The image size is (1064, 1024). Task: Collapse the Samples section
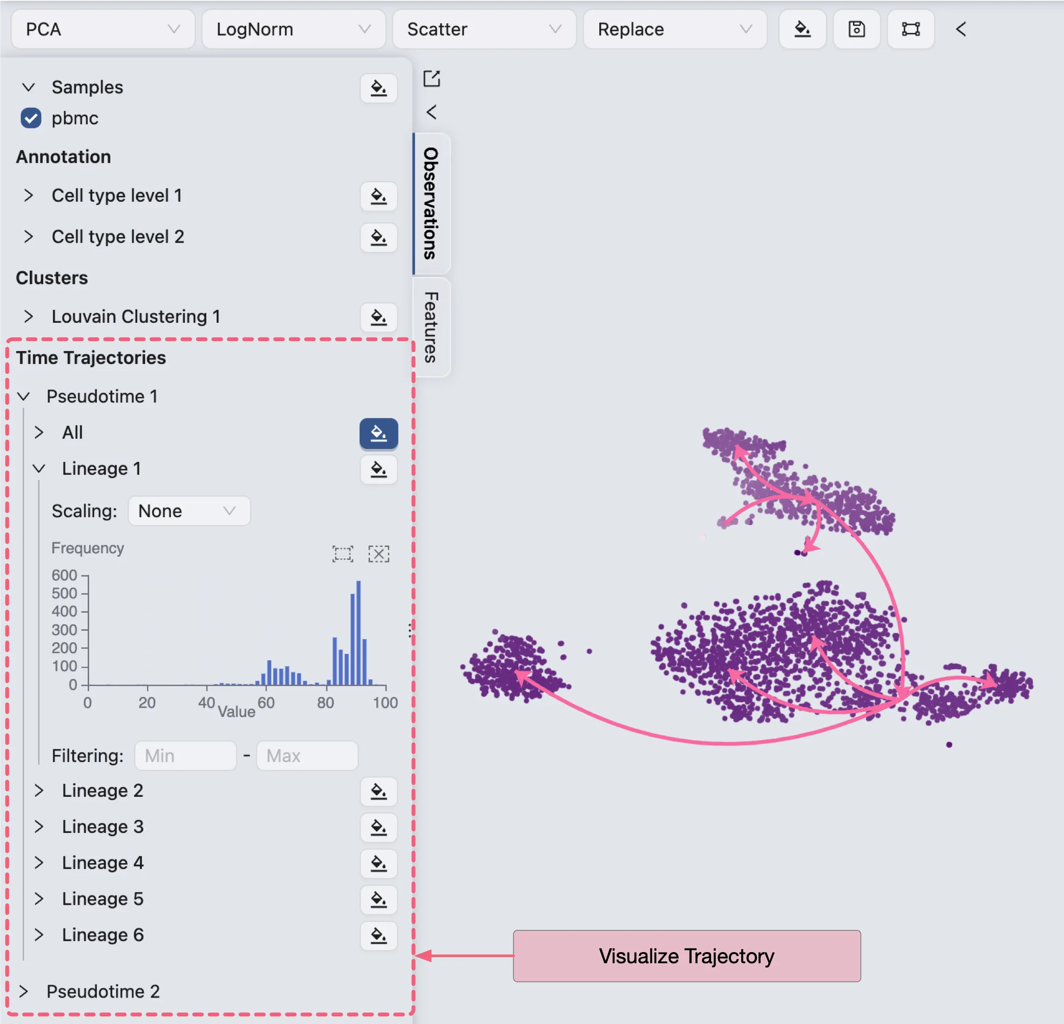coord(28,87)
